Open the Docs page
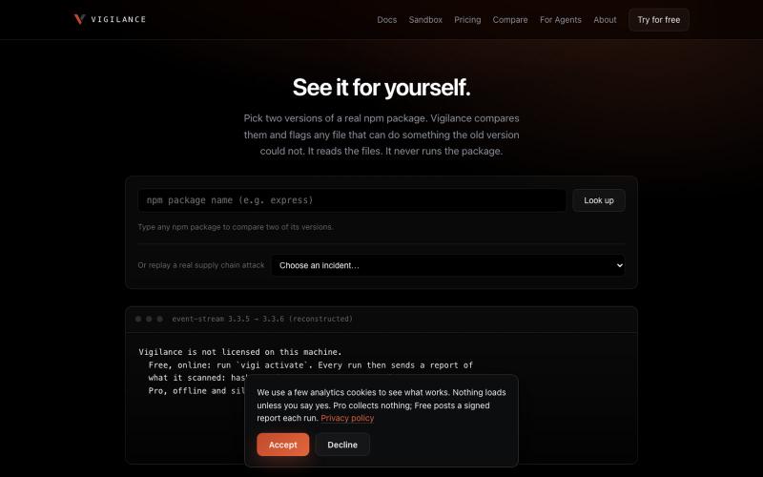 (387, 20)
